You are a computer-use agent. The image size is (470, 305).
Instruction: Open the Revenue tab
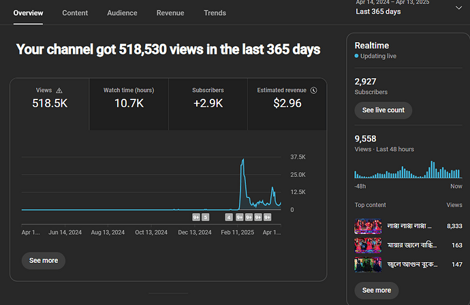click(170, 13)
